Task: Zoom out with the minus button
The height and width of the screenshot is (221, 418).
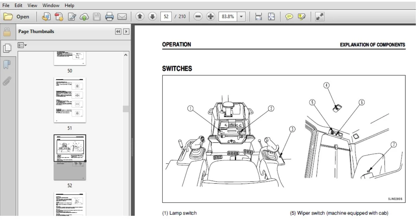Action: pos(198,17)
